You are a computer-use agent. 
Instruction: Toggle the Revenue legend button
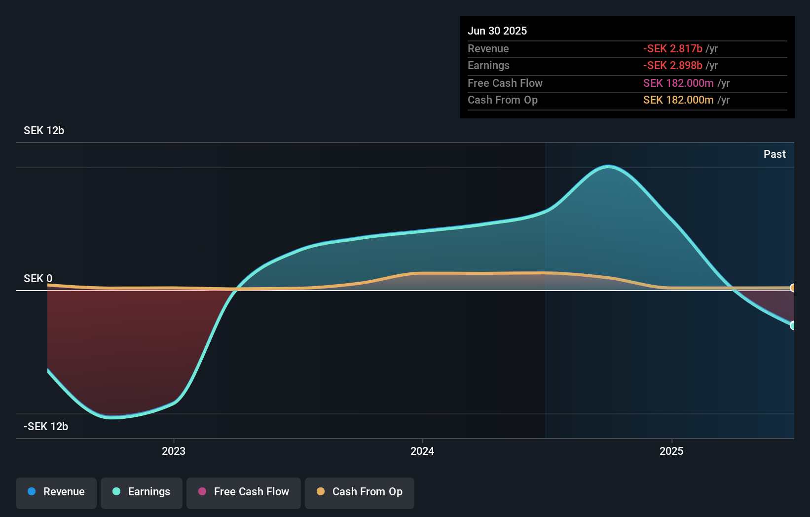pyautogui.click(x=56, y=493)
